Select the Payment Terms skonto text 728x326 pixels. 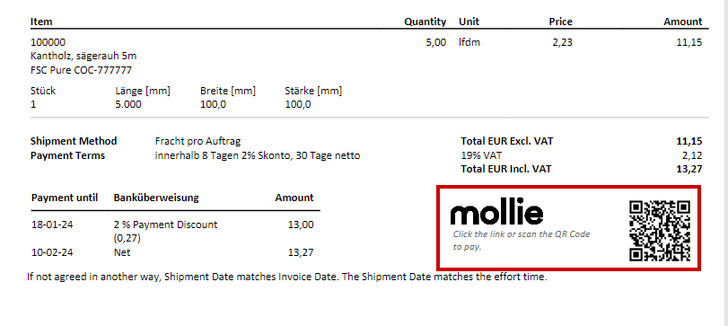tap(258, 155)
